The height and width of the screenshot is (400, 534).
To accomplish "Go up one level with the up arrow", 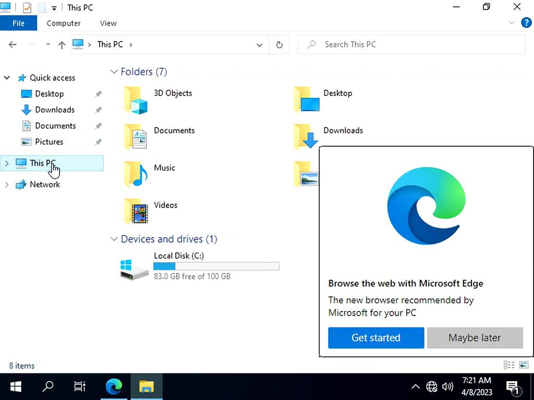I will pos(62,45).
